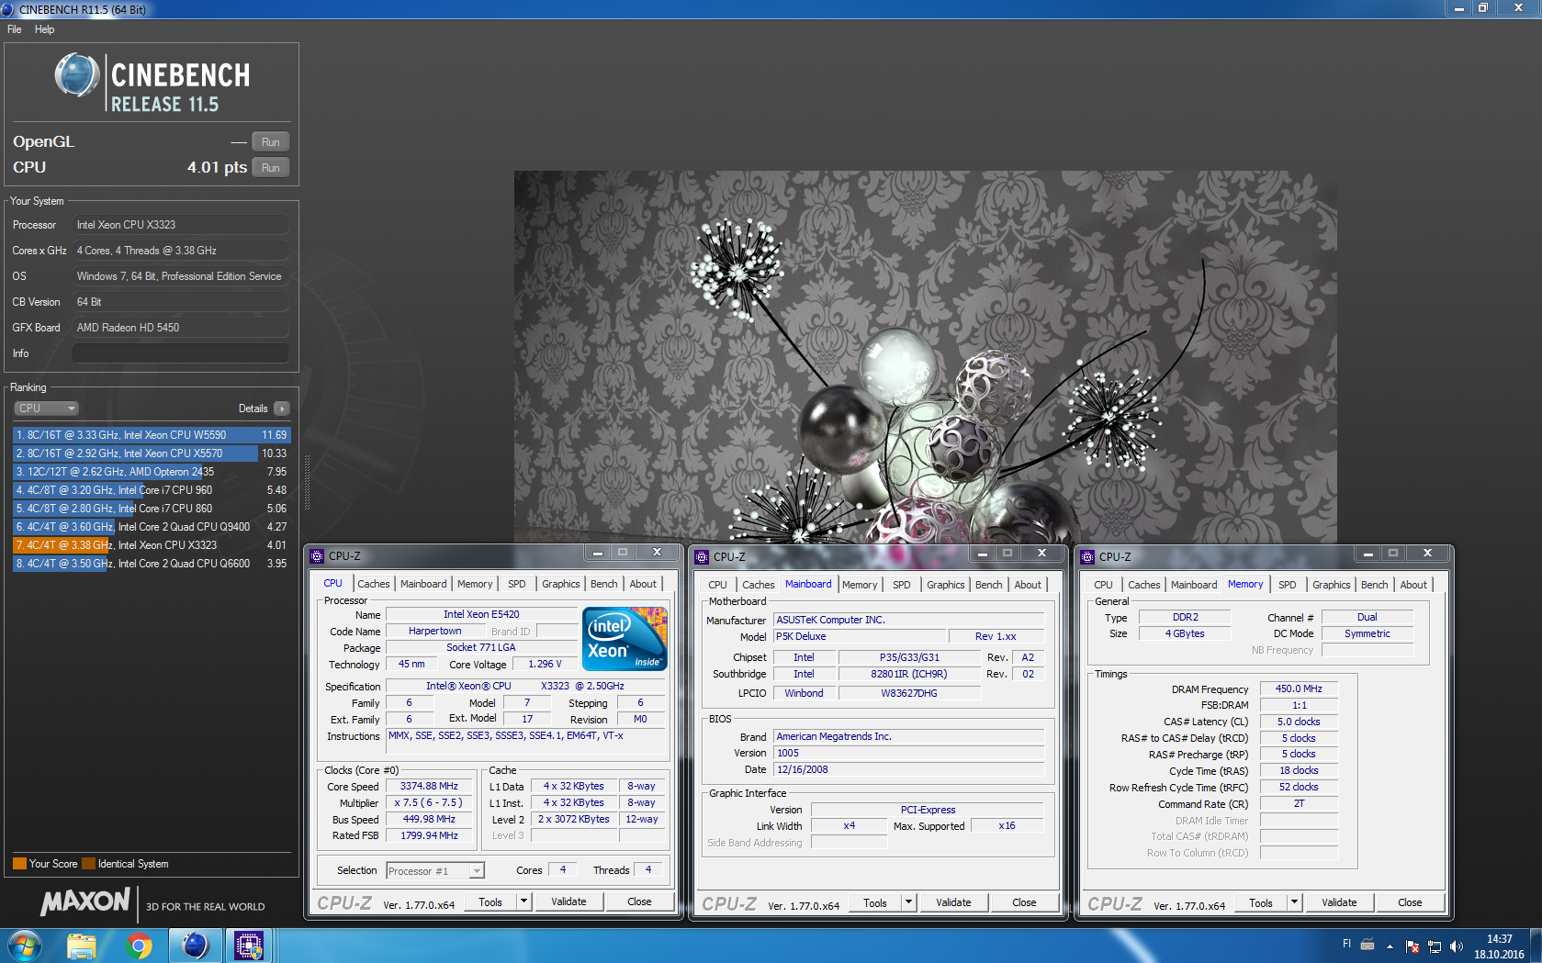The width and height of the screenshot is (1542, 963).
Task: Click the Identical System legend swatch
Action: coord(88,864)
